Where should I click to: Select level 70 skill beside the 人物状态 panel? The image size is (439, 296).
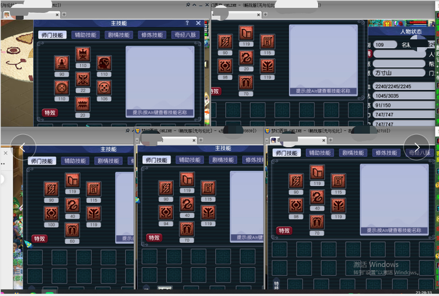pyautogui.click(x=246, y=82)
